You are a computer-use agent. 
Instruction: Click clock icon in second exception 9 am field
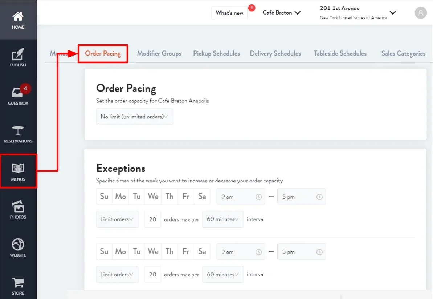coord(258,252)
